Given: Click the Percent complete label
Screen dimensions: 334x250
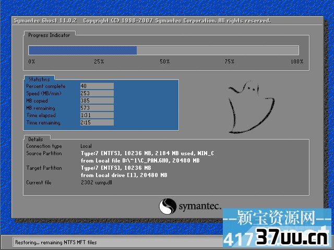Looking at the screenshot, I should click(x=46, y=86).
